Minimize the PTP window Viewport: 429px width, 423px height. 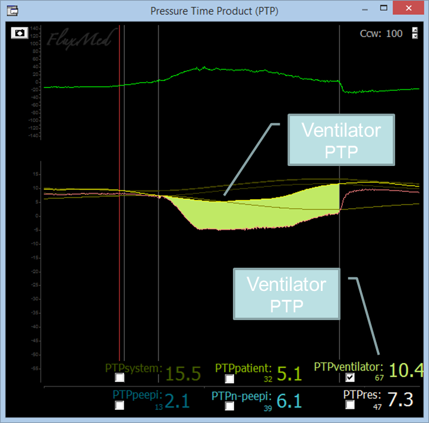tap(365, 10)
